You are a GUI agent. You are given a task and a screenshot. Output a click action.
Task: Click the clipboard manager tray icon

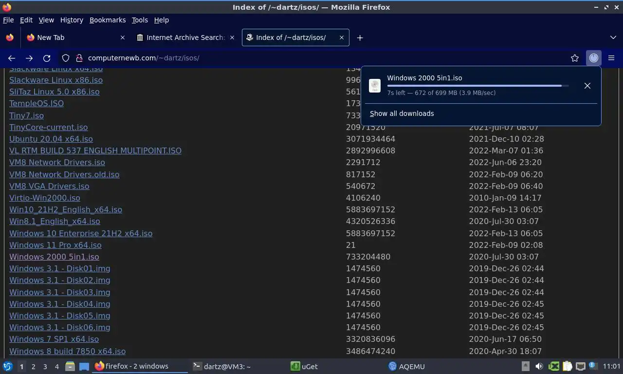tap(567, 366)
